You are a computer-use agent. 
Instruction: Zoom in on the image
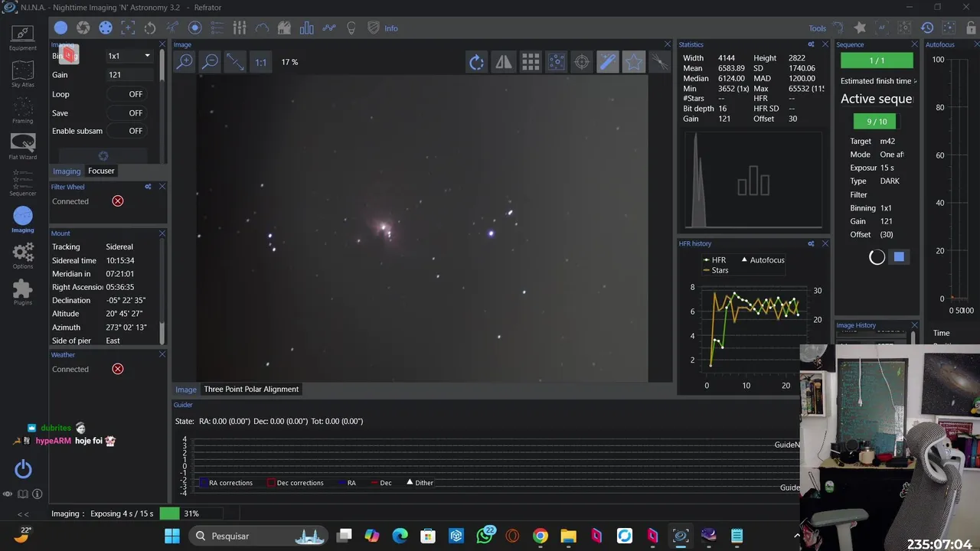click(x=185, y=62)
